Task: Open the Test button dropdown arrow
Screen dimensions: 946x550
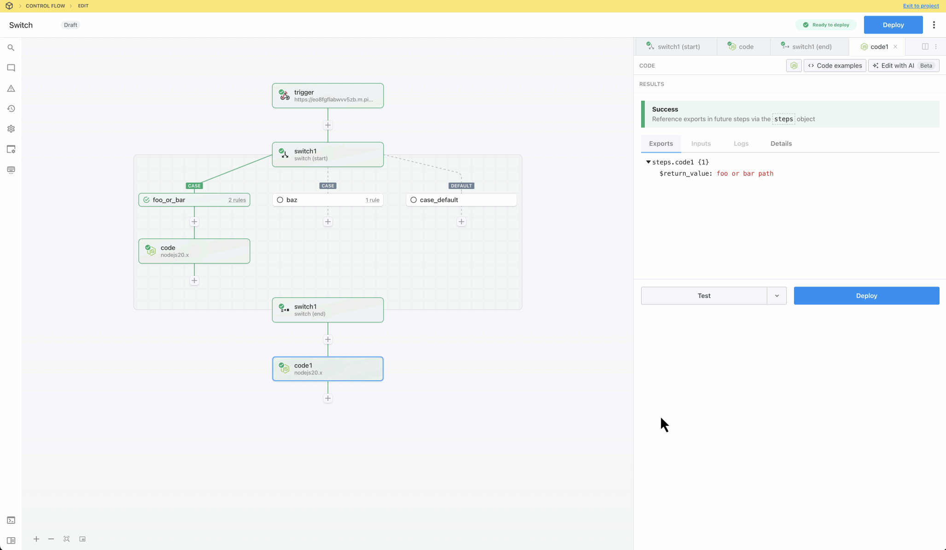Action: pos(777,296)
